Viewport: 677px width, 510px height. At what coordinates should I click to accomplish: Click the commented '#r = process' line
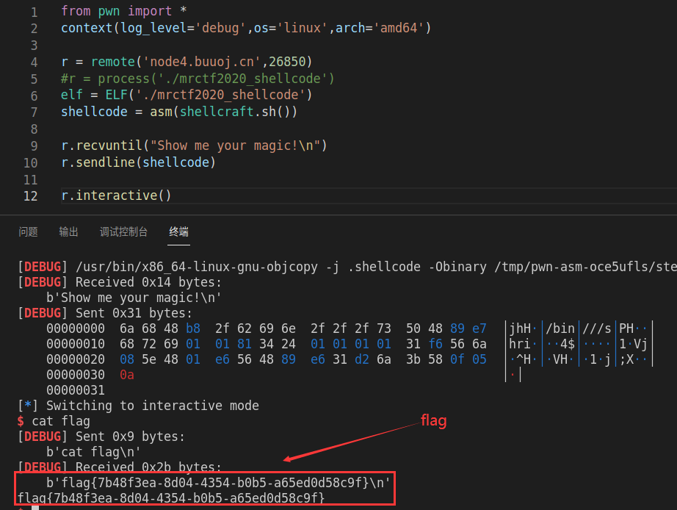coord(198,79)
